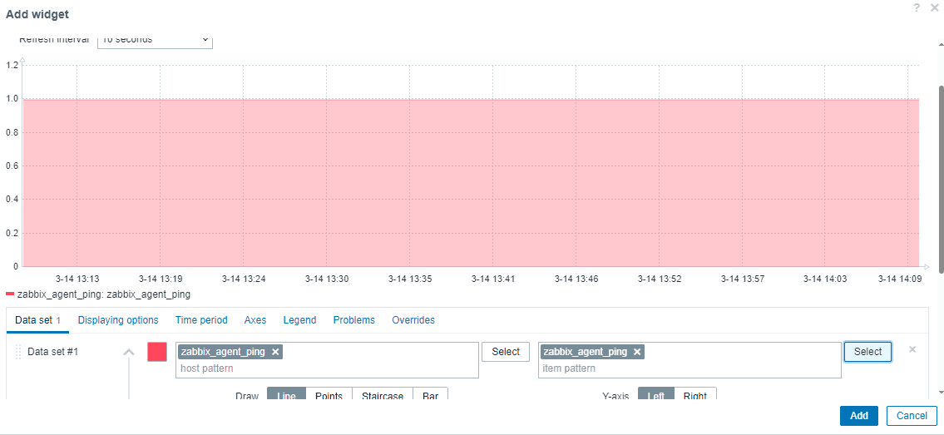This screenshot has height=435, width=944.
Task: Click Select button for host pattern
Action: point(505,352)
